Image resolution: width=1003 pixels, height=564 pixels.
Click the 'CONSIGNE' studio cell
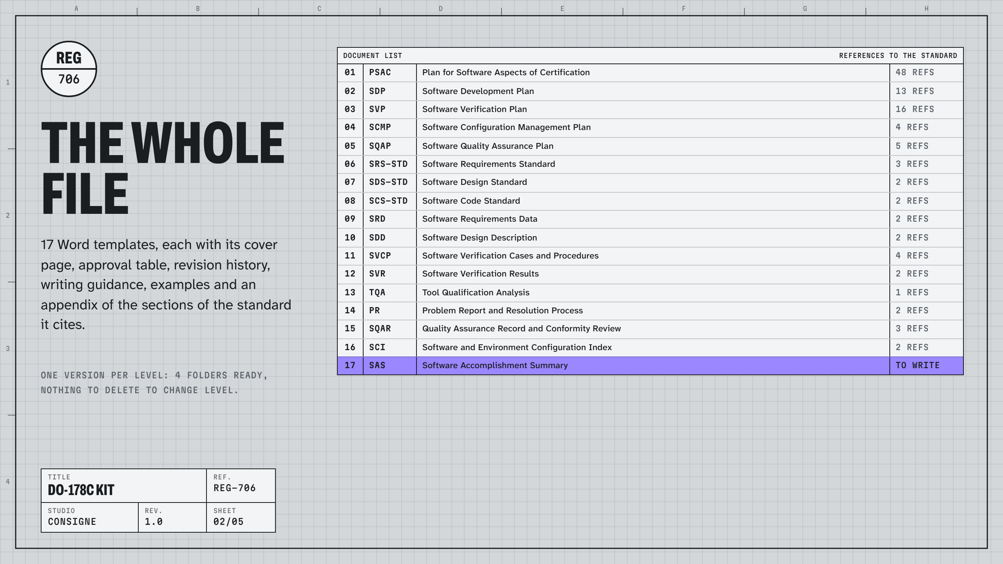click(x=90, y=517)
